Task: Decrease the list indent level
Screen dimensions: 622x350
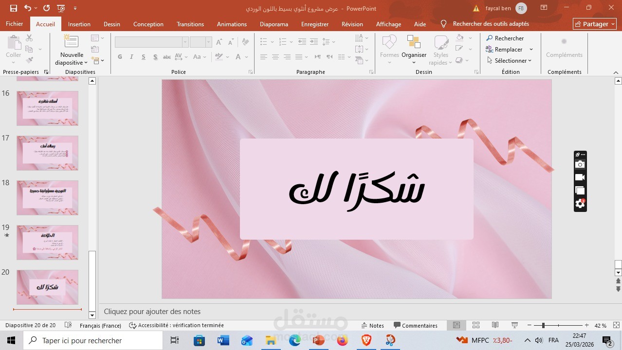Action: 302,42
